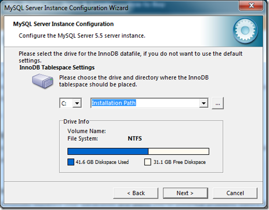The image size is (269, 210).
Task: Close the wizard window with X
Action: [251, 5]
